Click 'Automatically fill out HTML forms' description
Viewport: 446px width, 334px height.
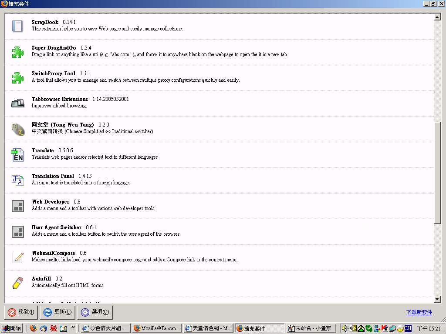(x=68, y=285)
